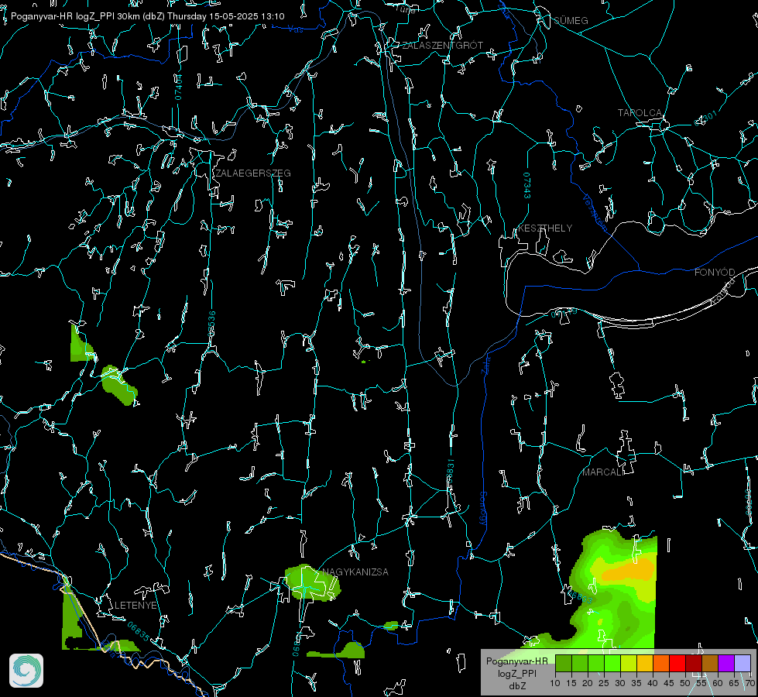Screen dimensions: 758x697
Task: Click the radar title text Poganyvar-HR logZ_PPI
Action: pos(63,16)
